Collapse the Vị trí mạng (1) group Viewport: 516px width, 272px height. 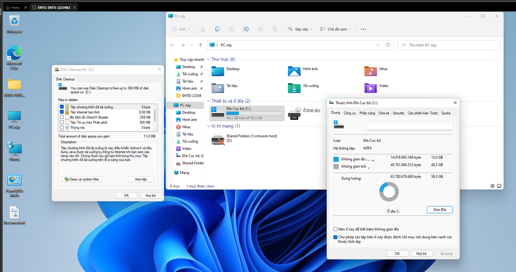208,126
